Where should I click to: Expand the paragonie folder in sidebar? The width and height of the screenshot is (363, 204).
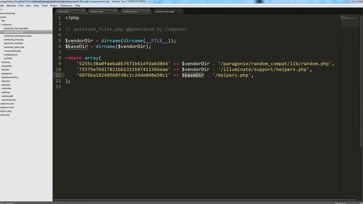[7, 73]
